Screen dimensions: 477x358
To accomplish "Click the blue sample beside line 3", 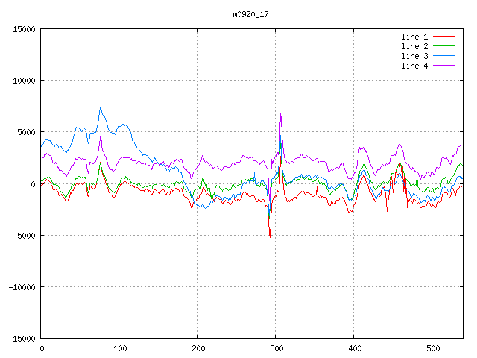I will [443, 56].
